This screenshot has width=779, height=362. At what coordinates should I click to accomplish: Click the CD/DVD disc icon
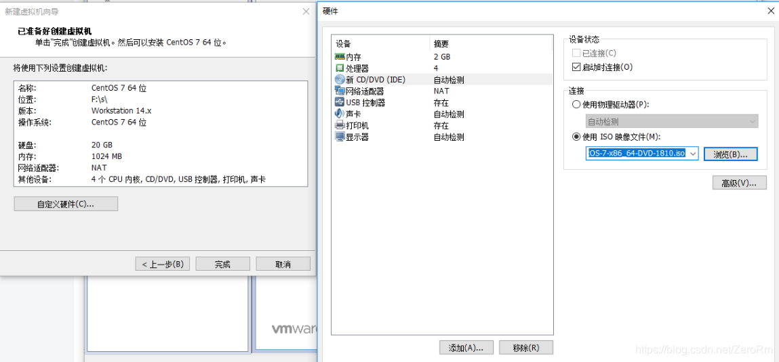click(340, 79)
